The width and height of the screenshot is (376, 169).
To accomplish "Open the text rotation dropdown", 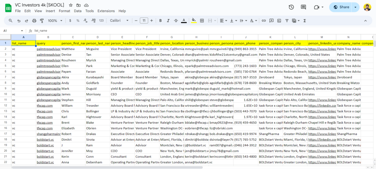I will [253, 21].
